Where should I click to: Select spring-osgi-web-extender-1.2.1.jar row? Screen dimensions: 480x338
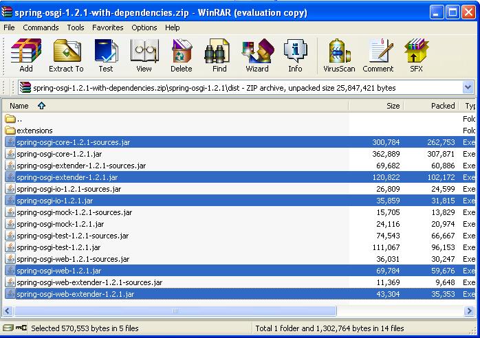240,293
